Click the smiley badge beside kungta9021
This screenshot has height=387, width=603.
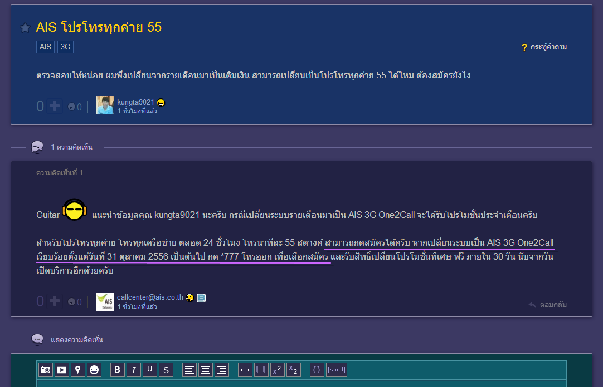pos(161,102)
